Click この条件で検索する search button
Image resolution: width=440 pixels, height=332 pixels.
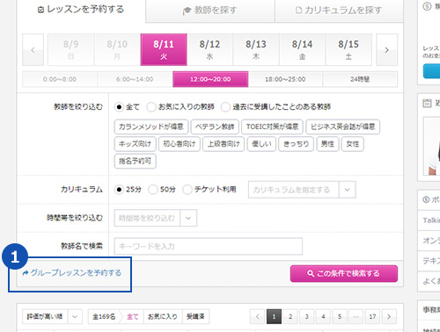coord(344,274)
